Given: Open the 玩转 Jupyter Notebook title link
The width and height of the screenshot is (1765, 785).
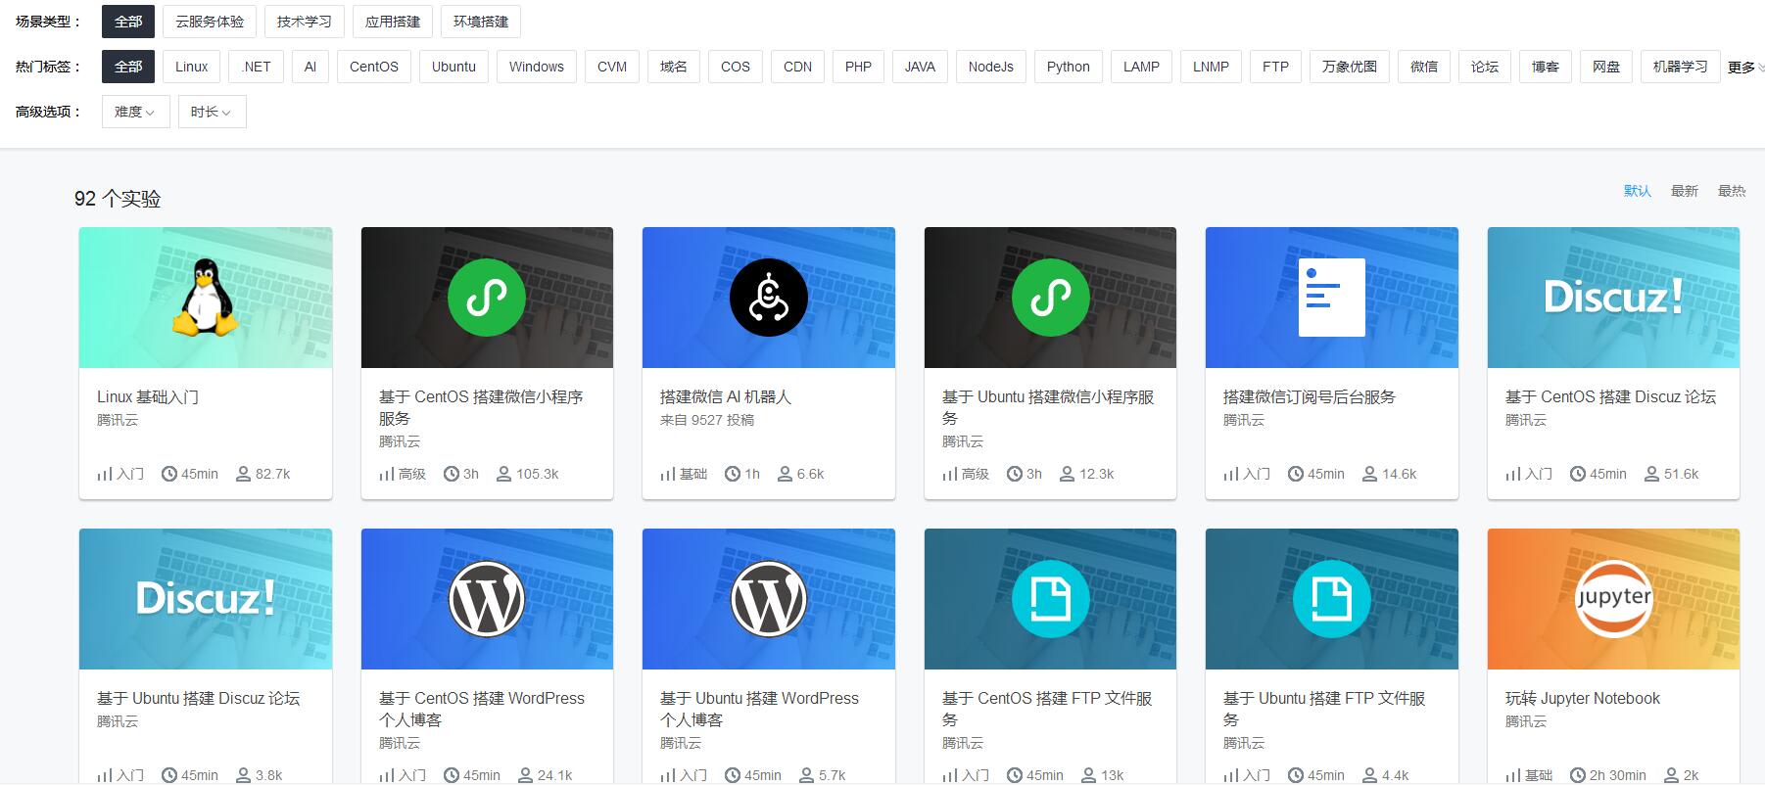Looking at the screenshot, I should (1582, 698).
